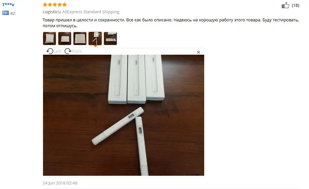Click the Kazakhstan flag icon
Screen dimensions: 309x189
5,13
